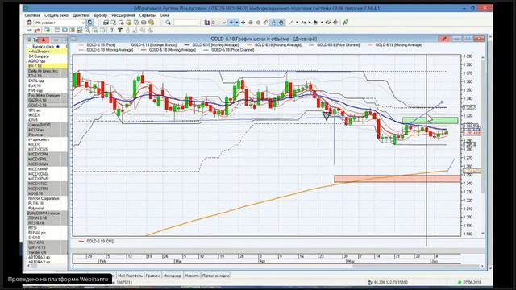The height and width of the screenshot is (290, 516).
Task: Select the ruler measure tool
Action: click(266, 23)
